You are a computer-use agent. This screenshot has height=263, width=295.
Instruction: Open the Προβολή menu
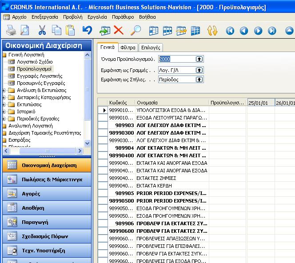[73, 17]
